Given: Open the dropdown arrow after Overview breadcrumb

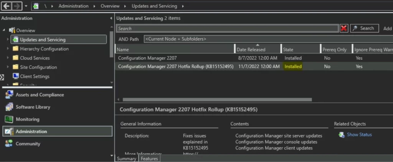Looking at the screenshot, I should point(125,6).
